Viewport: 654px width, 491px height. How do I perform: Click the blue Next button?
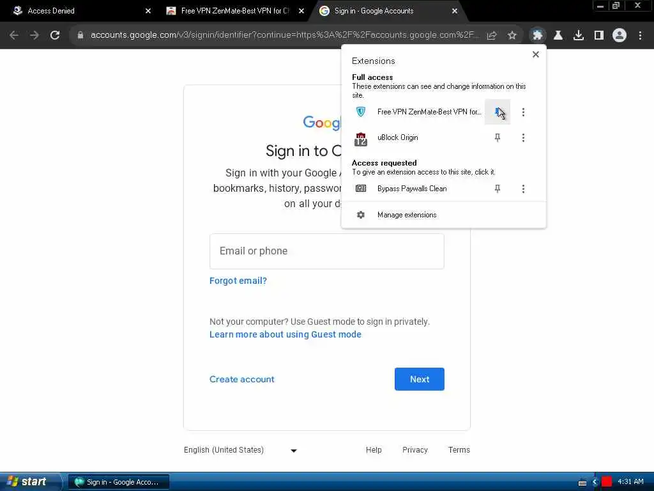pyautogui.click(x=419, y=379)
